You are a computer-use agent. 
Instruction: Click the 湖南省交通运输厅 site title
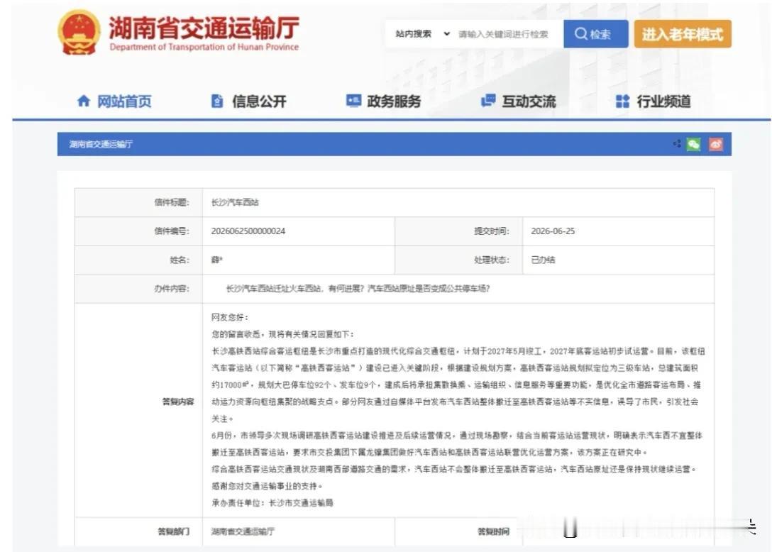(204, 27)
